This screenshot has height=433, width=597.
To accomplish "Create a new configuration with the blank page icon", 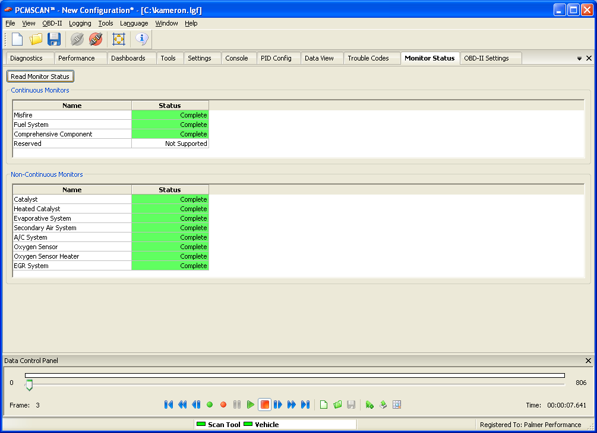I will point(17,39).
